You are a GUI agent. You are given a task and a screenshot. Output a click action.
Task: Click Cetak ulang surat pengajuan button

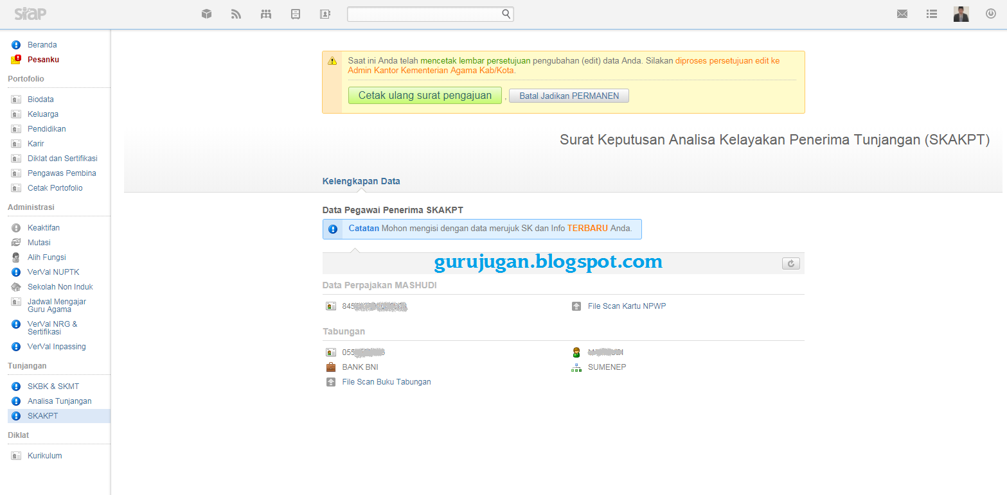(425, 96)
